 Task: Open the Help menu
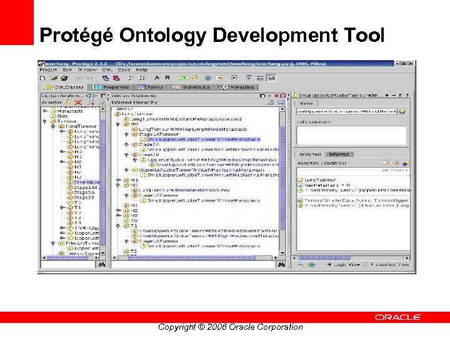[x=142, y=70]
